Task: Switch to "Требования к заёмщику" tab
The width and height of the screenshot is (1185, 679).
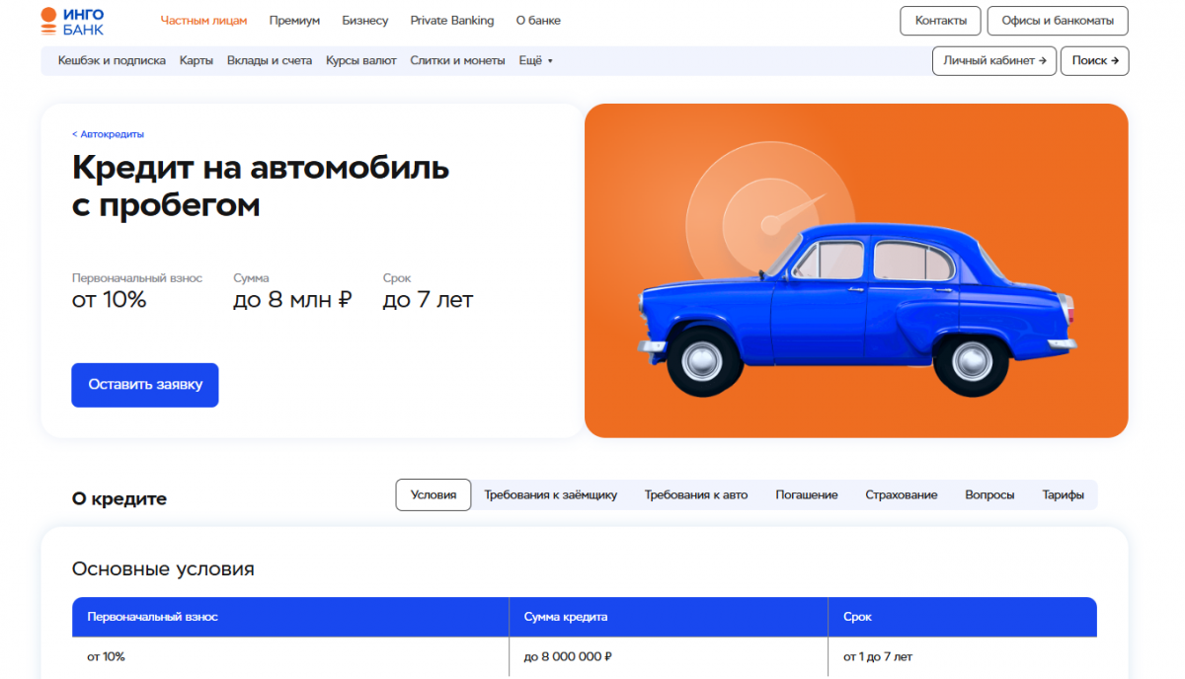Action: (x=550, y=495)
